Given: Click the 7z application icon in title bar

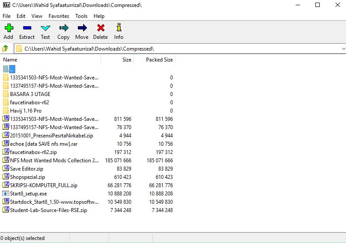Looking at the screenshot, I should [7, 5].
